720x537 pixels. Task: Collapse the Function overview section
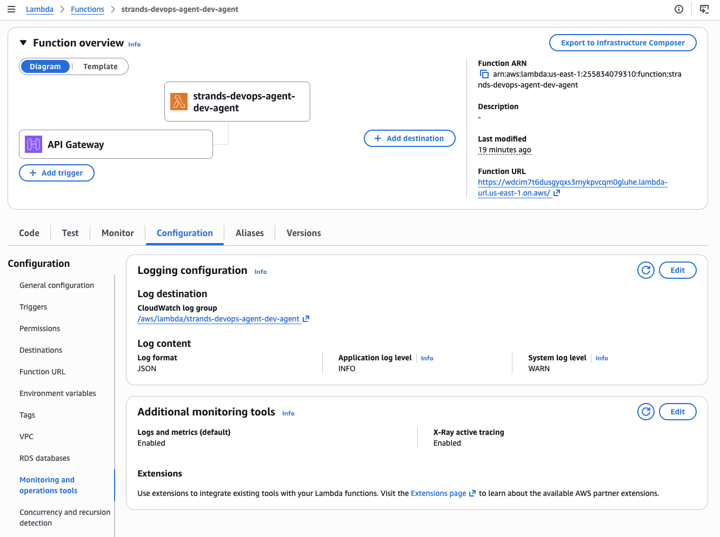pyautogui.click(x=23, y=43)
